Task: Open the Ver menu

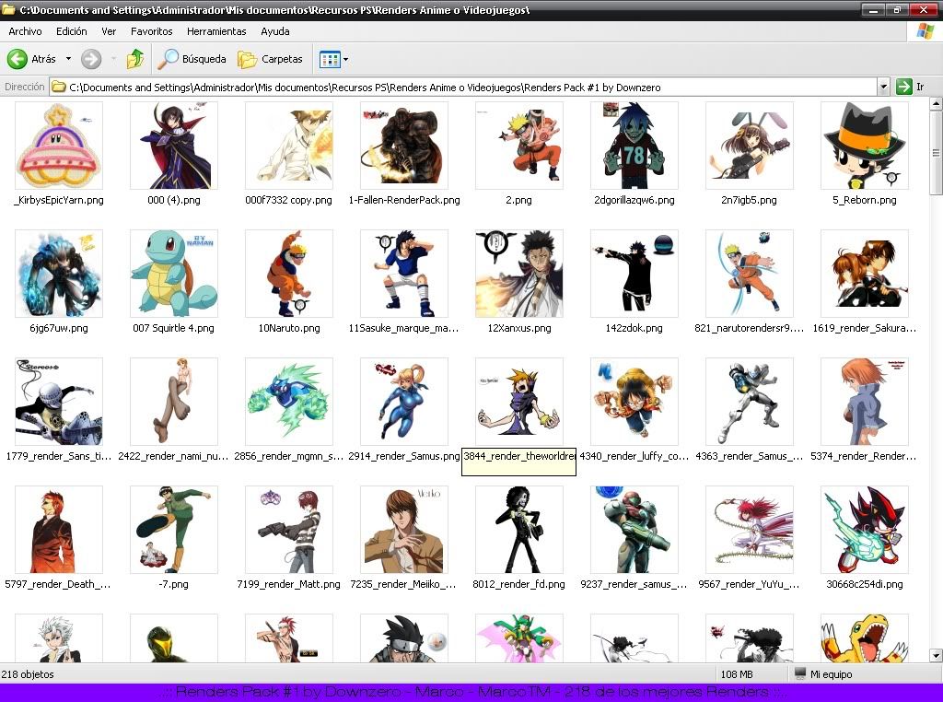Action: tap(109, 31)
